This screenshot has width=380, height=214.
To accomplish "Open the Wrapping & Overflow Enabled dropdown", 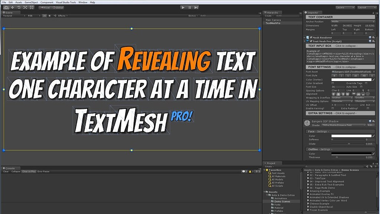I will [x=342, y=98].
